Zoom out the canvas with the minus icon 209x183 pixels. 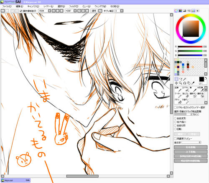coord(54,11)
